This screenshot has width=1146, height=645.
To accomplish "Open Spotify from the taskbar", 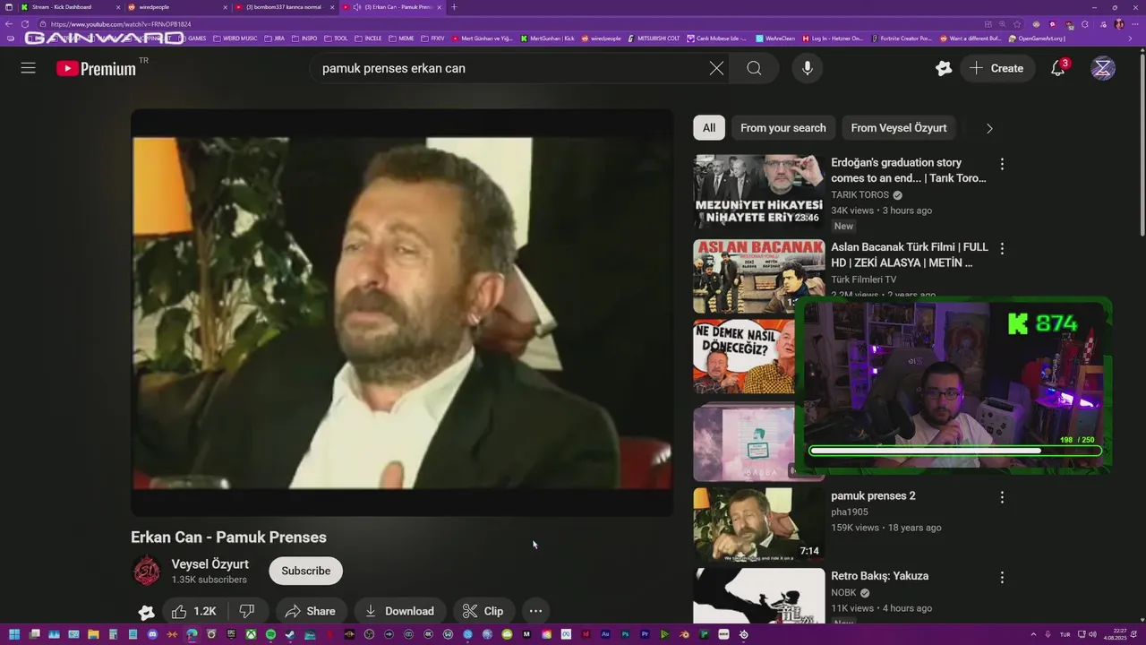I will pyautogui.click(x=270, y=634).
